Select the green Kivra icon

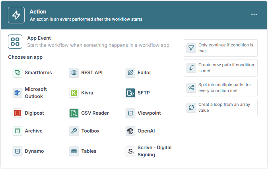[x=74, y=93]
